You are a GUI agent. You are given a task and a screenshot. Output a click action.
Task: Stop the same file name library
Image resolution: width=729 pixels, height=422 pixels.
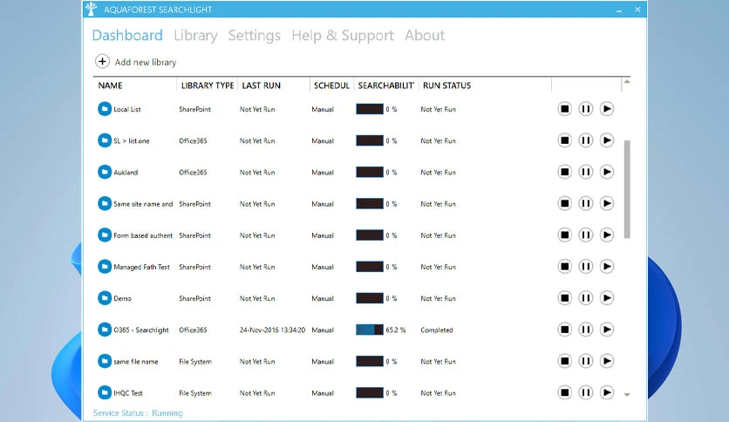coord(564,361)
